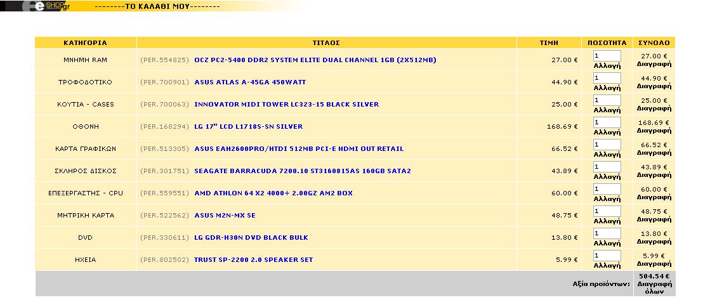Click the ΣΥΝΟΛΟ column header
The image size is (710, 300).
click(x=654, y=42)
